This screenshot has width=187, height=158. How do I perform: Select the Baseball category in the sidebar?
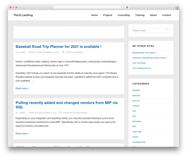point(136,90)
